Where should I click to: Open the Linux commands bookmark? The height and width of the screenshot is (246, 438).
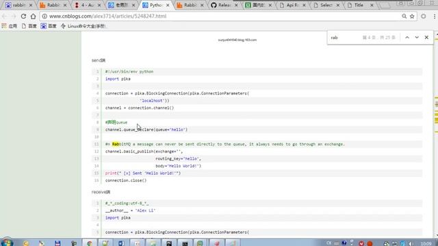coord(83,26)
